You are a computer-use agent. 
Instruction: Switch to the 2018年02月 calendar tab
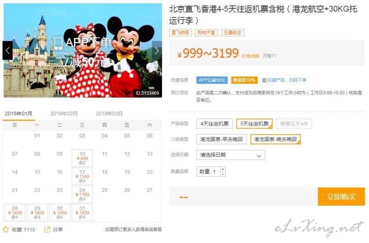click(x=64, y=113)
